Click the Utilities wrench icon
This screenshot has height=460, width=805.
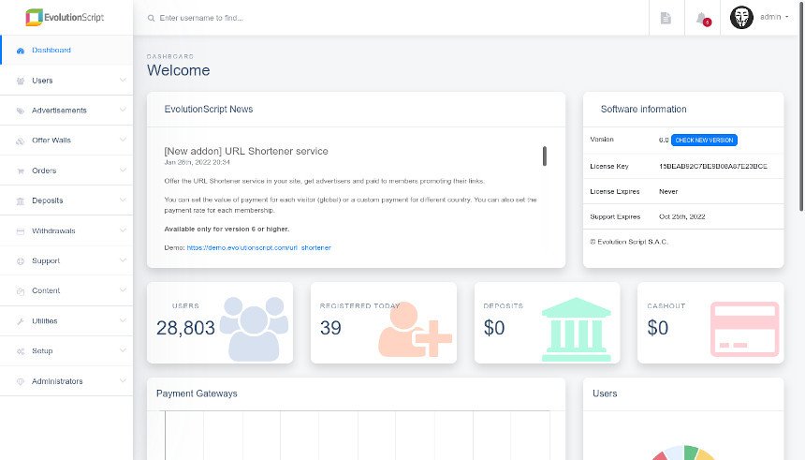[21, 321]
